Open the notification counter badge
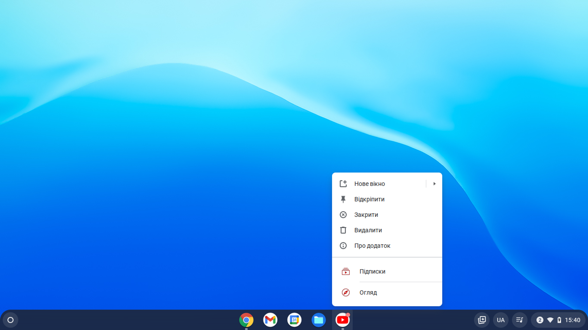This screenshot has width=588, height=330. 540,320
